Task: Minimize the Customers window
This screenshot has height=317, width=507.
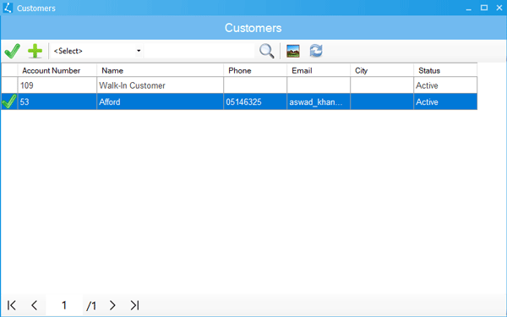Action: (x=468, y=8)
